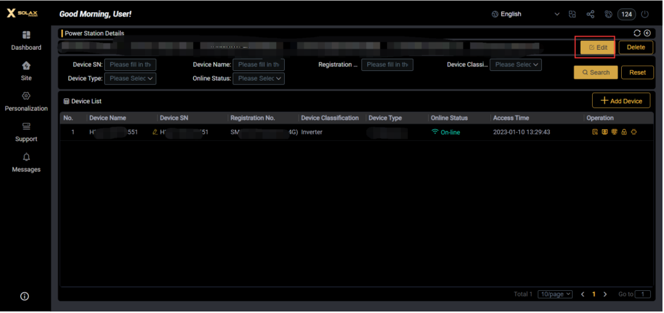Viewport: 664px width, 313px height.
Task: Click the share icon in top bar
Action: pyautogui.click(x=591, y=15)
